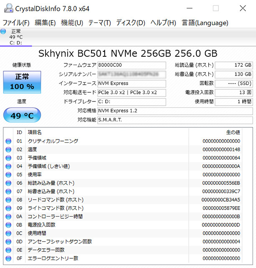Click the 生の値 column header

(x=233, y=132)
